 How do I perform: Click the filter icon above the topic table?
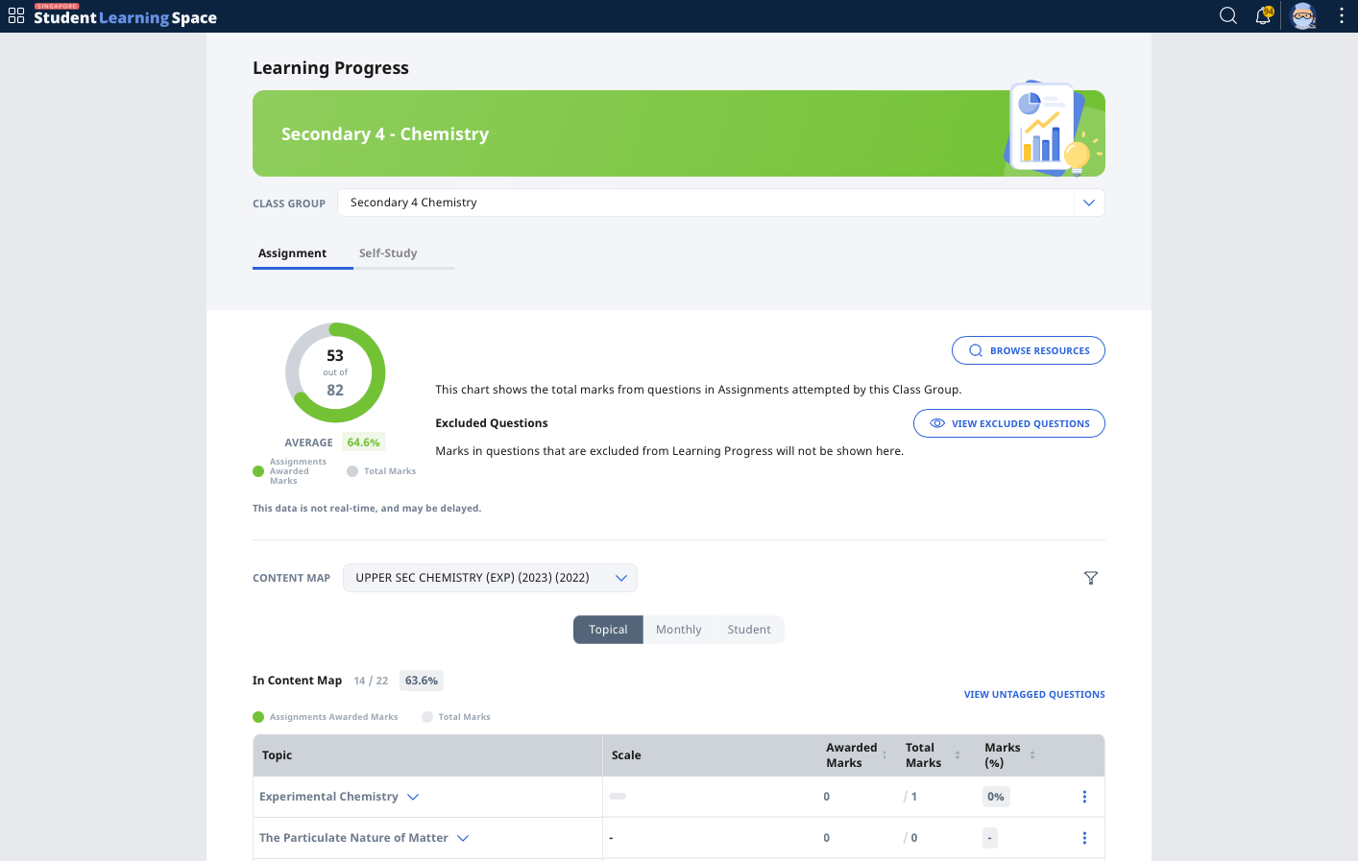(1090, 578)
